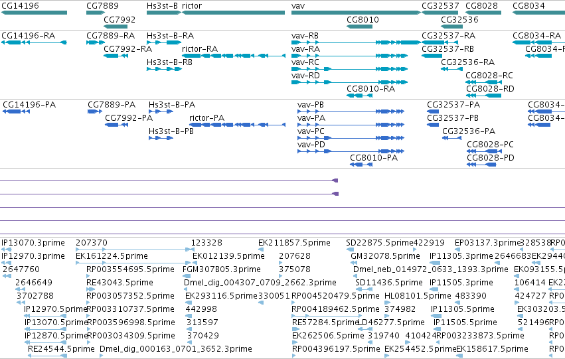Image resolution: width=565 pixels, height=359 pixels.
Task: Click the Hs3st-B-RB transcript label
Action: click(x=169, y=62)
